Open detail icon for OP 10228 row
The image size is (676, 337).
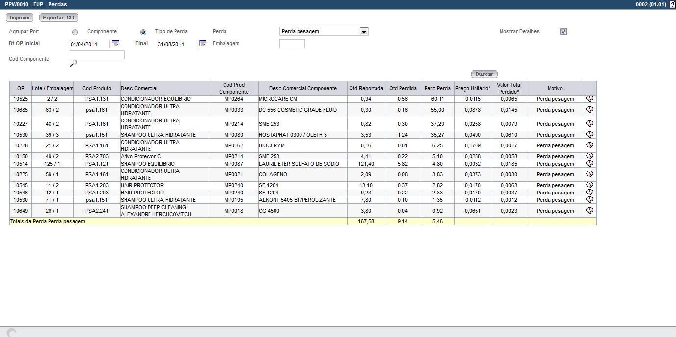pos(589,145)
